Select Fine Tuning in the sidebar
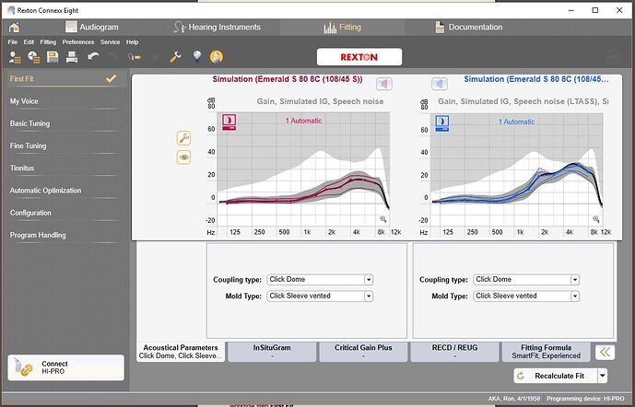The image size is (635, 407). pos(65,145)
